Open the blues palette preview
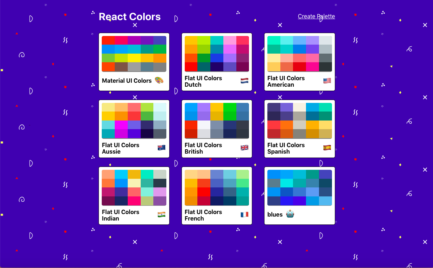Screen dimensions: 433x268 coord(299,187)
